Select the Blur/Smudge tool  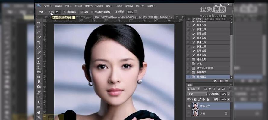[x=39, y=82]
